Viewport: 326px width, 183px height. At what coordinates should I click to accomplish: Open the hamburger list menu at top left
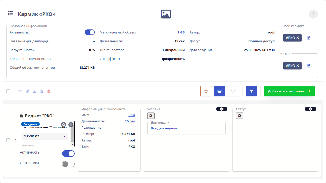10,13
